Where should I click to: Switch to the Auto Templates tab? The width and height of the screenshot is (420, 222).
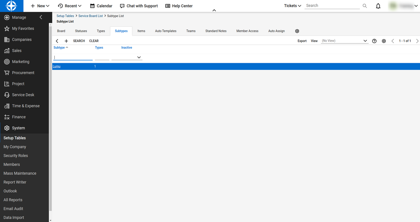pos(166,31)
